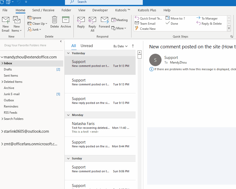Image resolution: width=236 pixels, height=189 pixels.
Task: Switch to the View ribbon tab
Action: pos(82,10)
